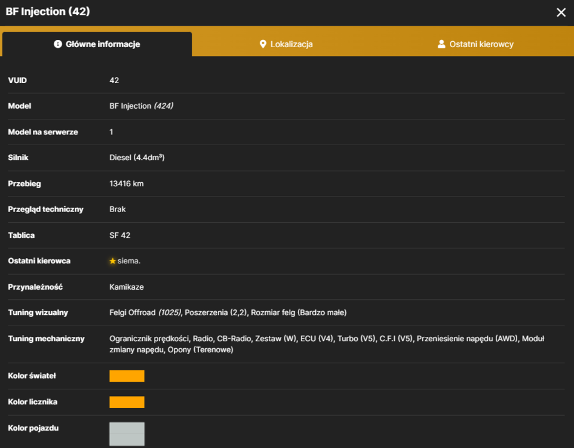This screenshot has width=574, height=448.
Task: Click the Kolor świateł orange swatch
Action: tap(127, 376)
